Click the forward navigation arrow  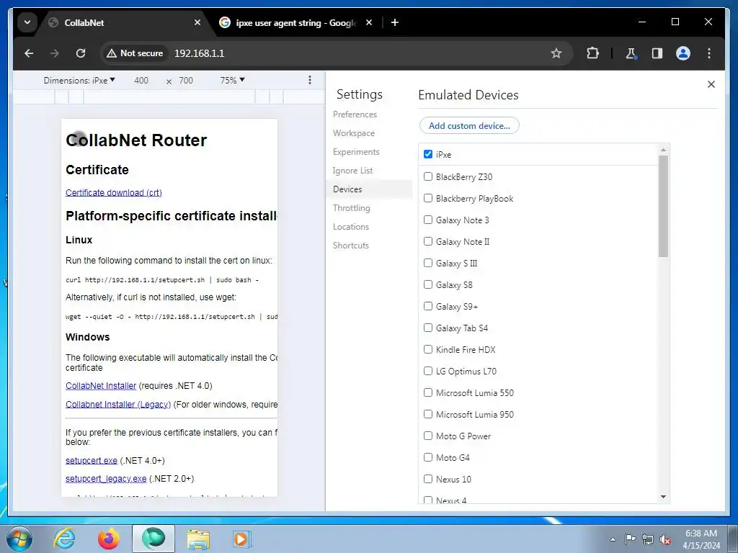pyautogui.click(x=55, y=53)
